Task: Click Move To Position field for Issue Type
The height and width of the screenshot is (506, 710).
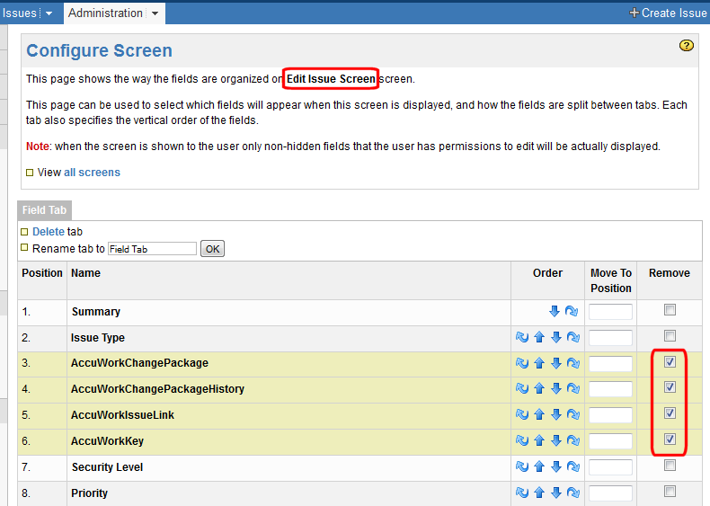Action: (610, 338)
